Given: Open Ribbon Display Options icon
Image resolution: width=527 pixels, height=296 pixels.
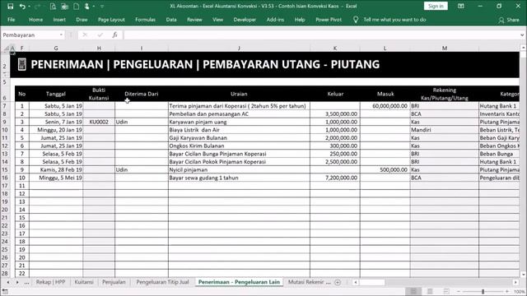Looking at the screenshot, I should pos(461,6).
